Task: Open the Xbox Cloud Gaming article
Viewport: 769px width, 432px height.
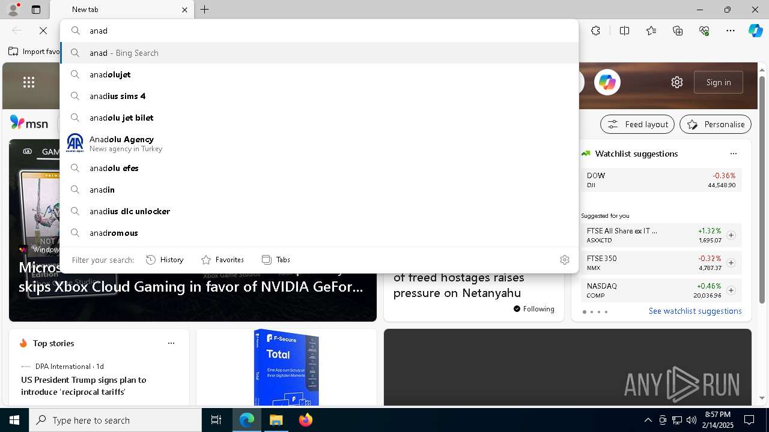Action: (191, 287)
